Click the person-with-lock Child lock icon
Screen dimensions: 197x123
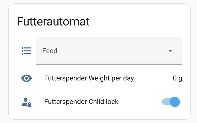point(27,102)
